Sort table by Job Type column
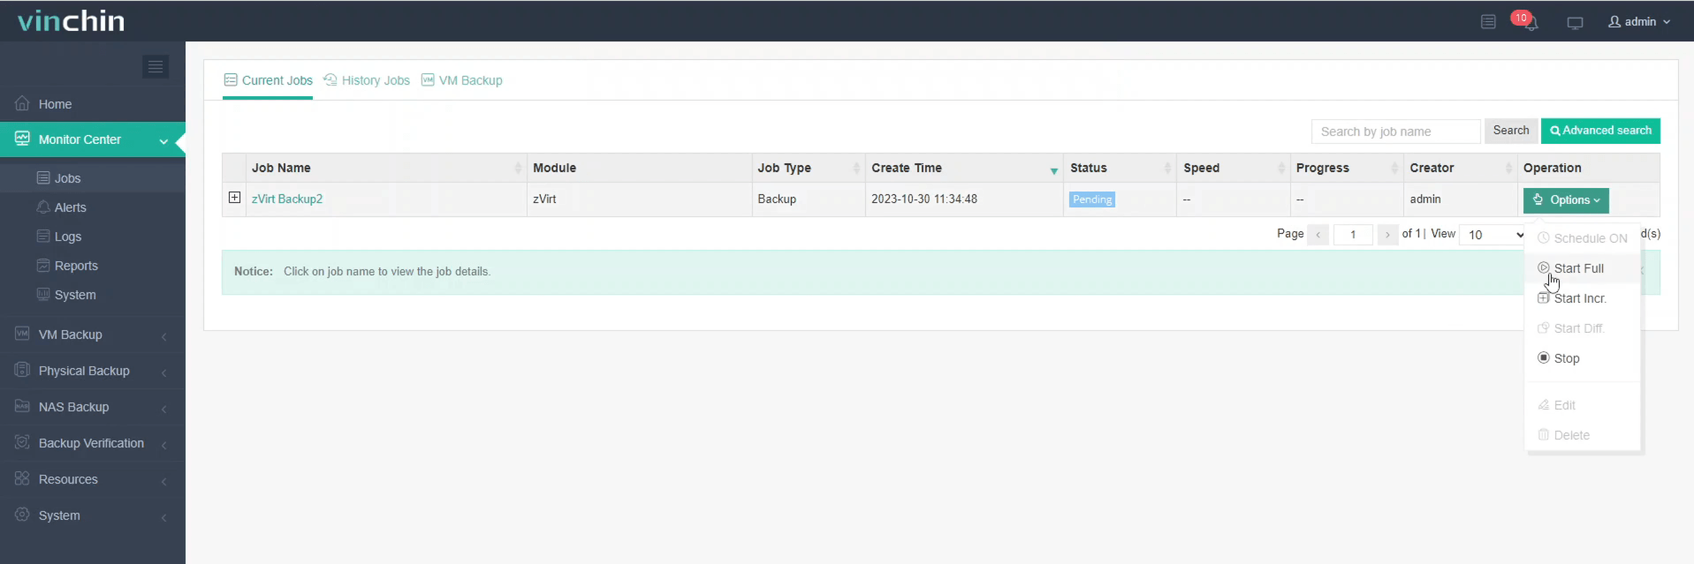Image resolution: width=1694 pixels, height=564 pixels. [x=808, y=168]
